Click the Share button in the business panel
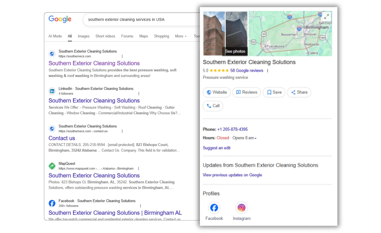The height and width of the screenshot is (233, 381). click(x=299, y=92)
